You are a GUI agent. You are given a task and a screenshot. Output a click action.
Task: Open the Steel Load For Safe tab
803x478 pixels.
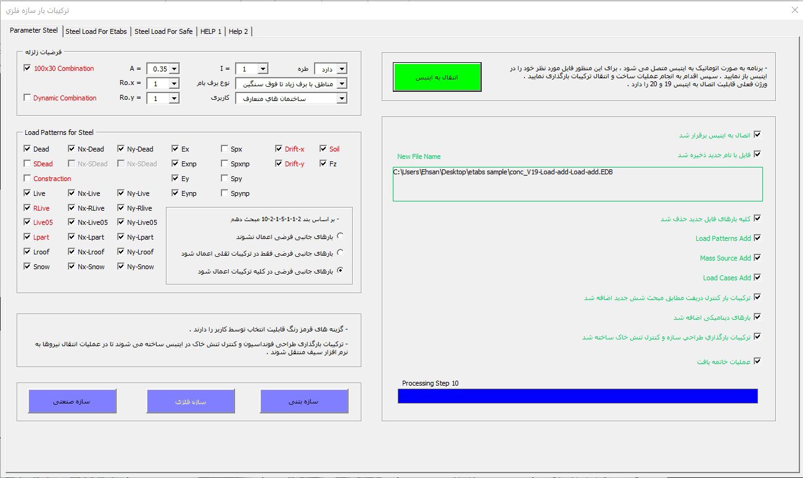click(163, 31)
